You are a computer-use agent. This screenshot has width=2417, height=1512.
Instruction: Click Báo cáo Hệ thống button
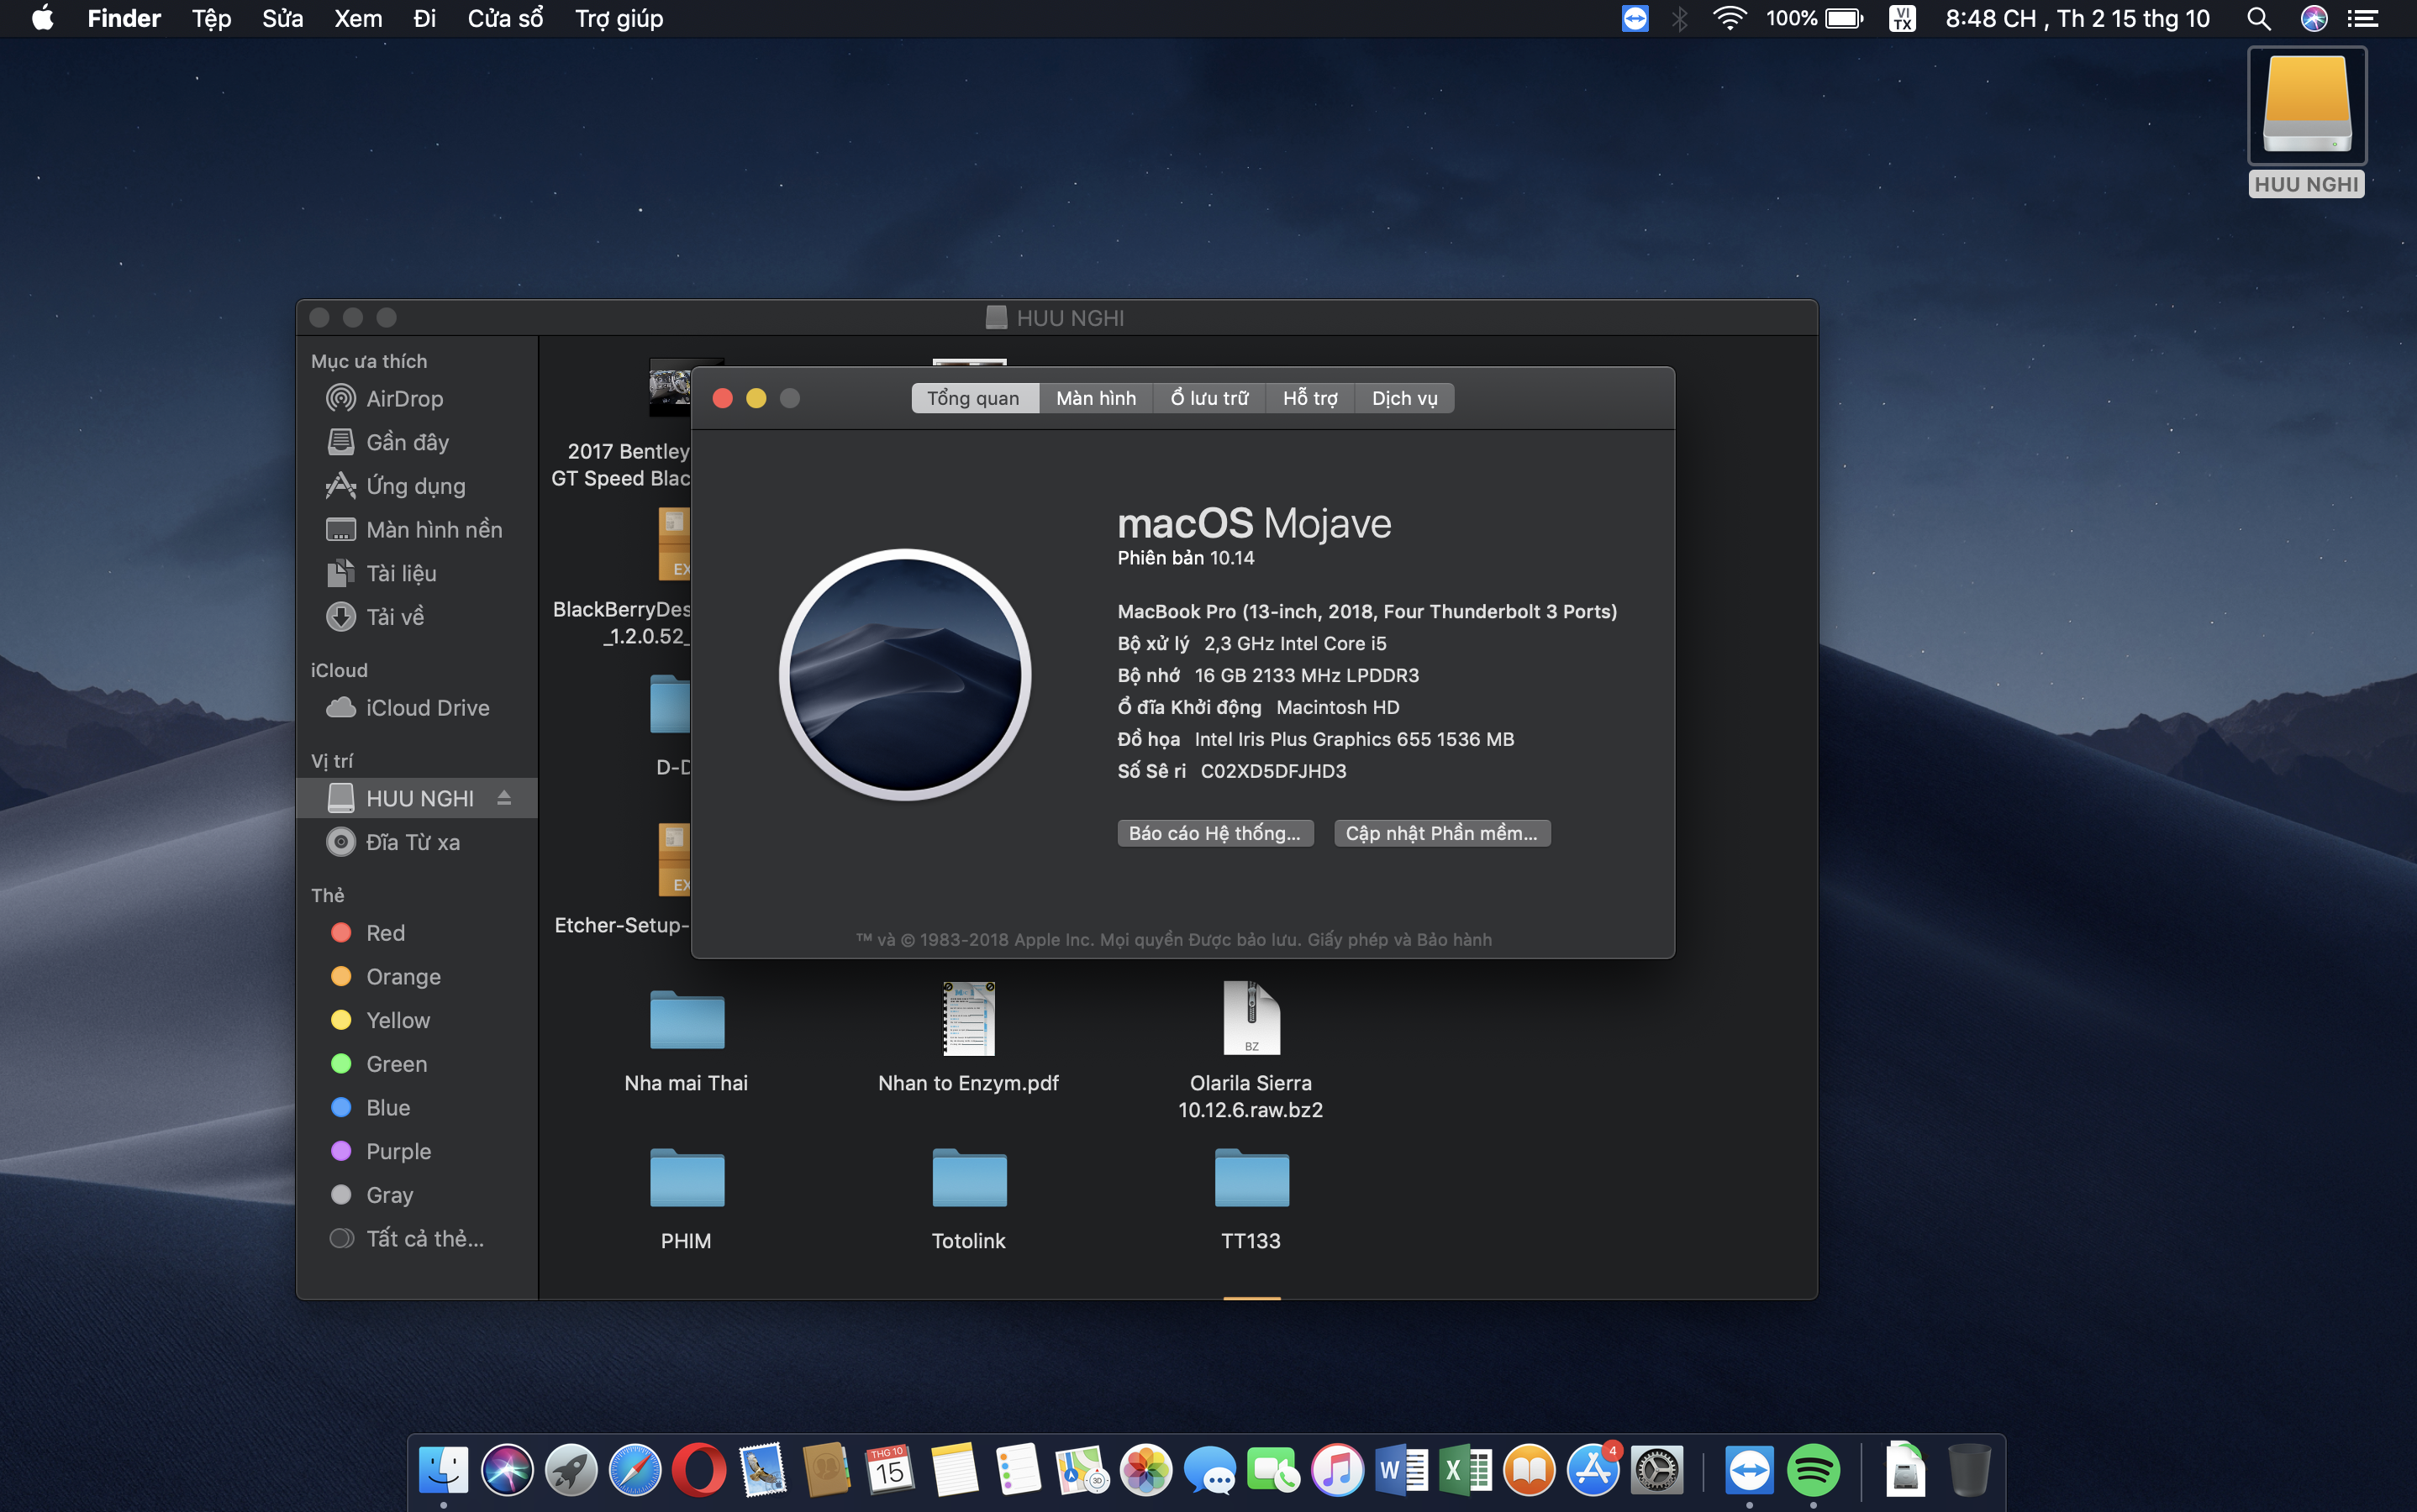pos(1214,833)
